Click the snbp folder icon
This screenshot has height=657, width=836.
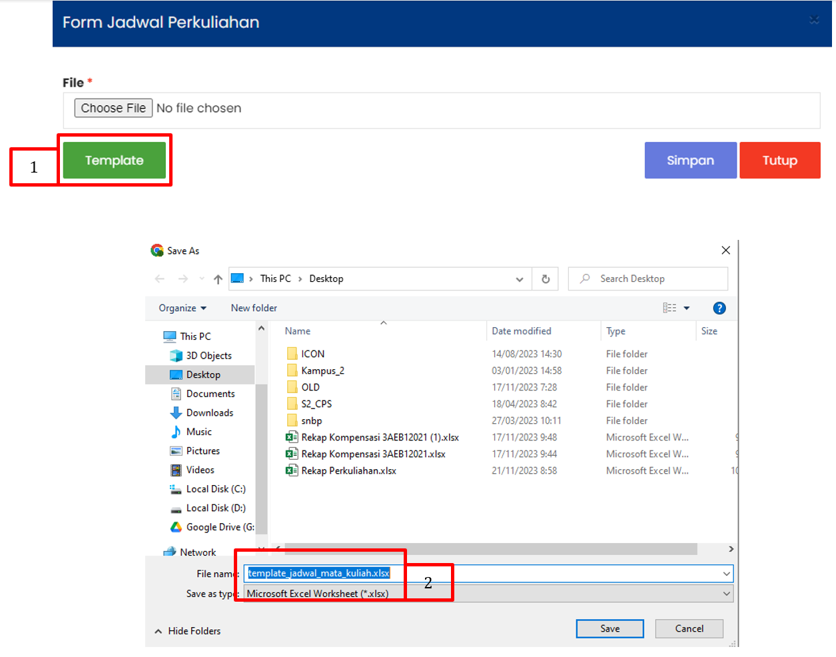(x=292, y=420)
